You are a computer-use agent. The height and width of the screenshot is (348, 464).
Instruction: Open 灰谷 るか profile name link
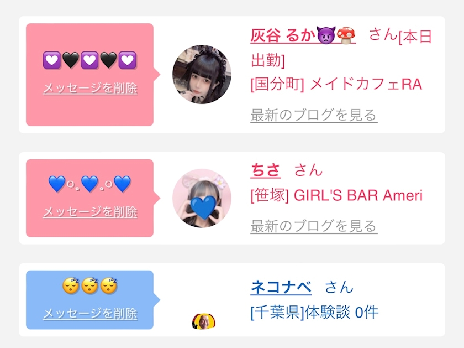click(303, 35)
